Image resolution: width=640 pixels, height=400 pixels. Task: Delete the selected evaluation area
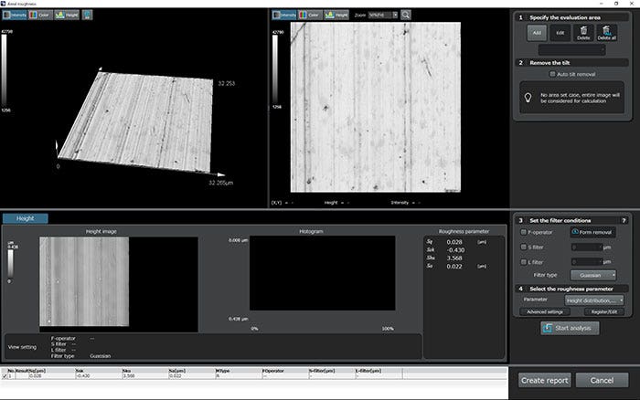pos(583,34)
